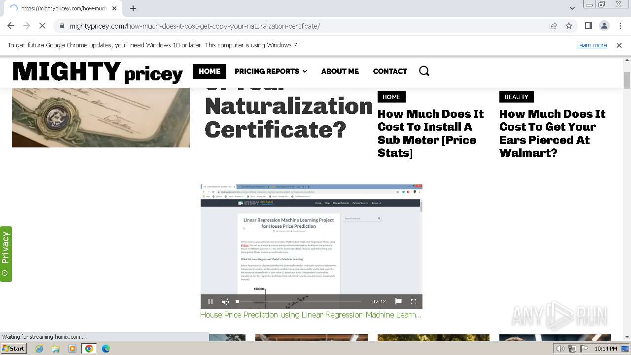The height and width of the screenshot is (355, 631).
Task: Launch Microsoft Edge from taskbar
Action: point(106,349)
